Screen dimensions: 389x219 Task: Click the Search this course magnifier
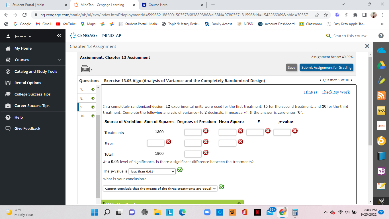coord(328,36)
